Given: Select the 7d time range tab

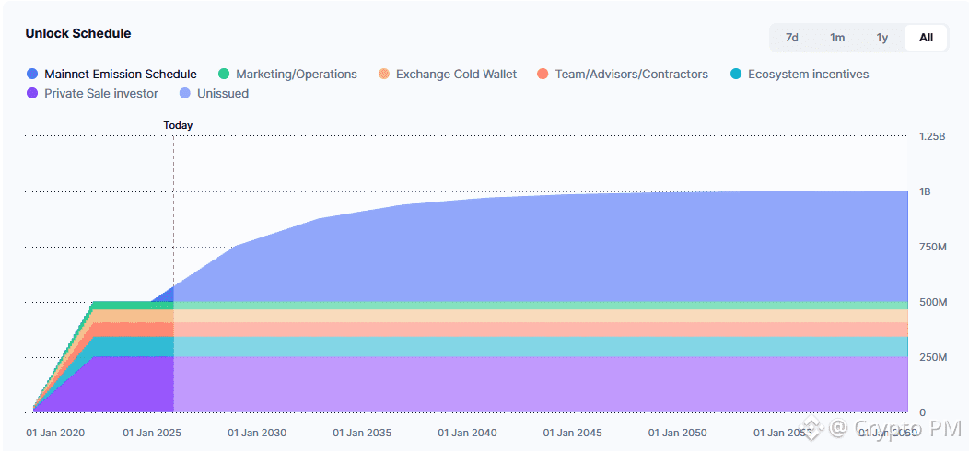Looking at the screenshot, I should 792,38.
